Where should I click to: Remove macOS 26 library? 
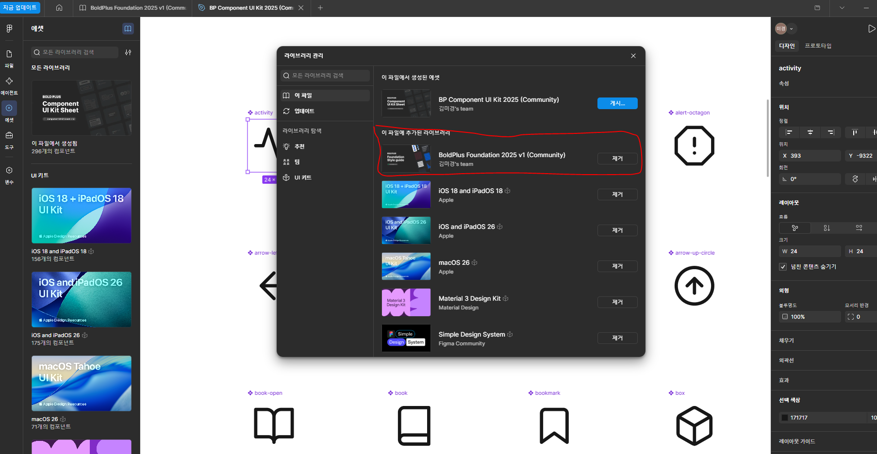[x=617, y=266]
